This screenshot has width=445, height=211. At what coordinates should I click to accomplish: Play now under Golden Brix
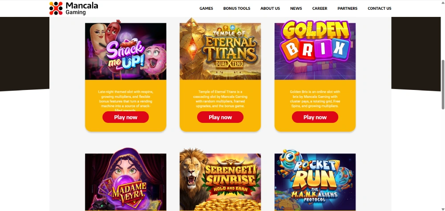pyautogui.click(x=315, y=117)
